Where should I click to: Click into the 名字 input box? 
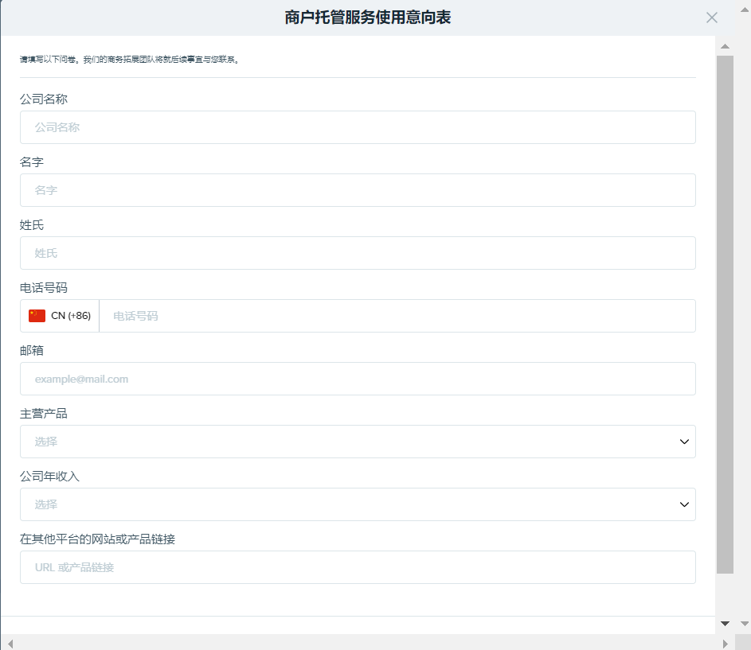pyautogui.click(x=358, y=190)
